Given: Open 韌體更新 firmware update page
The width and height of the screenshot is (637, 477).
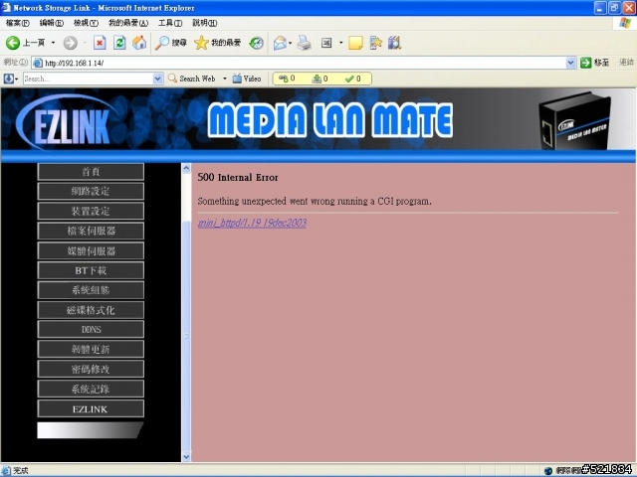Looking at the screenshot, I should tap(91, 349).
